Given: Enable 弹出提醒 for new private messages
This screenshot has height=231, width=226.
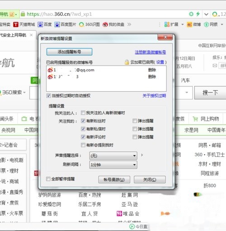Looking at the screenshot, I should (135, 129).
